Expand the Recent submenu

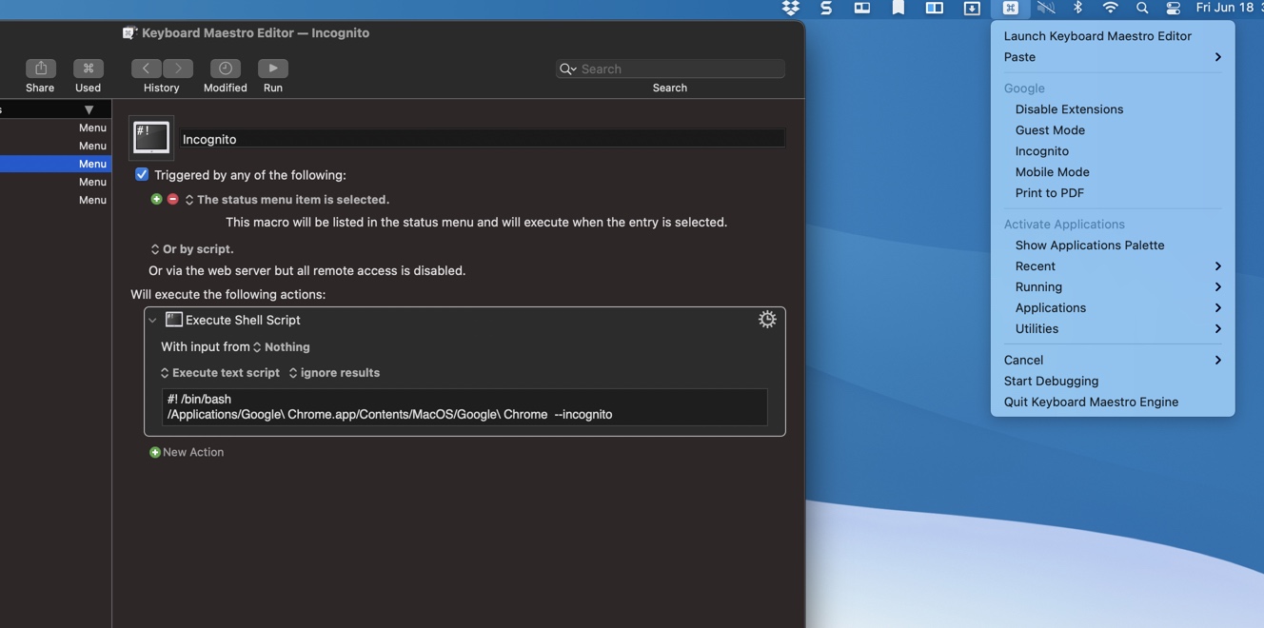click(x=1112, y=266)
